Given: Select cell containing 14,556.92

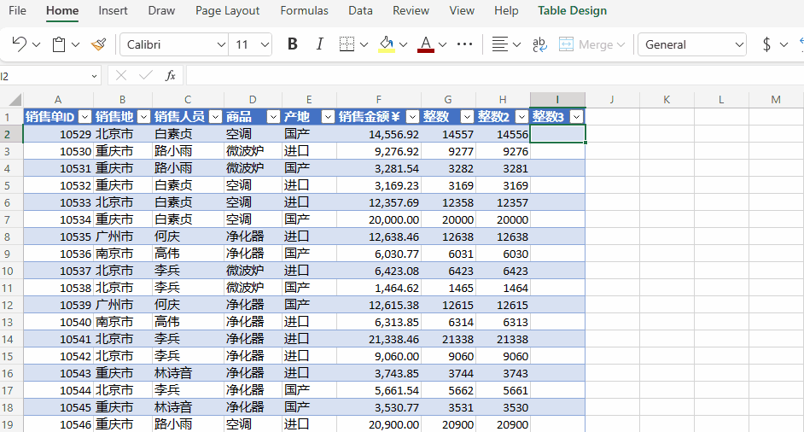Looking at the screenshot, I should click(x=378, y=134).
